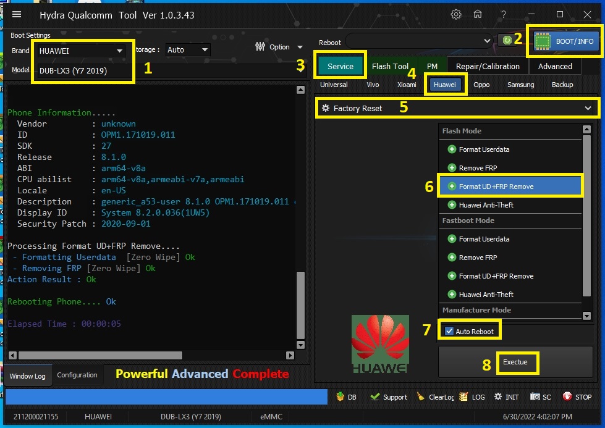Select Flash Mode Format UD+FRP Remove

pyautogui.click(x=510, y=187)
